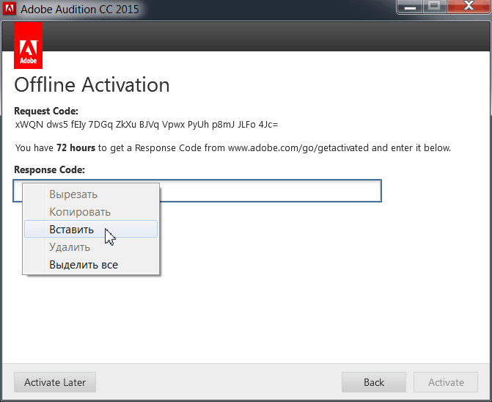Go back with the Back button

pyautogui.click(x=374, y=382)
